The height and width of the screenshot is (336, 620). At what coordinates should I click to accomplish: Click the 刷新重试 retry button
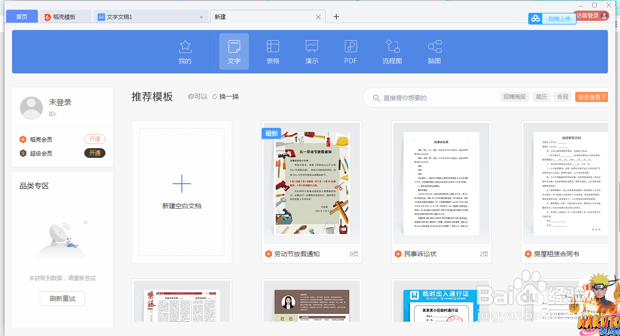click(x=62, y=299)
